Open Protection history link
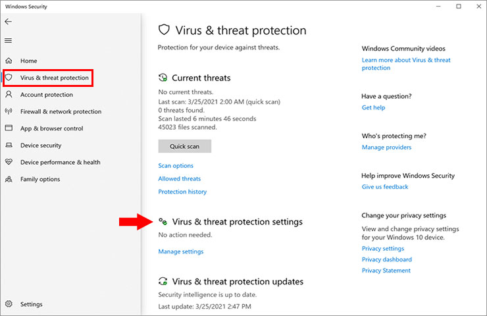Viewport: 487px width, 316px height. (x=182, y=192)
